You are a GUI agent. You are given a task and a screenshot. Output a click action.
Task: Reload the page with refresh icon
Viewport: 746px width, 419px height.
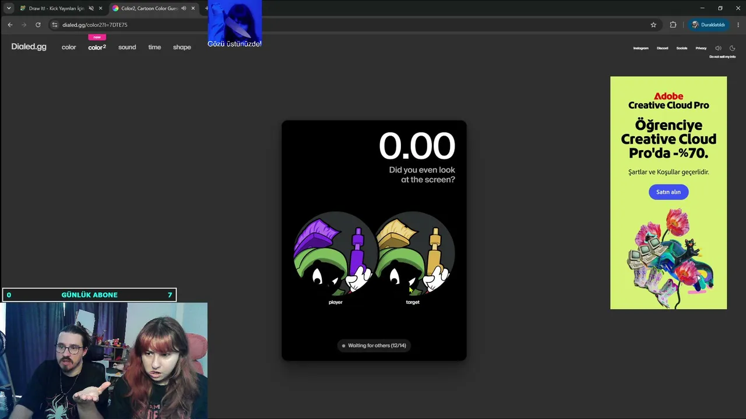[38, 24]
